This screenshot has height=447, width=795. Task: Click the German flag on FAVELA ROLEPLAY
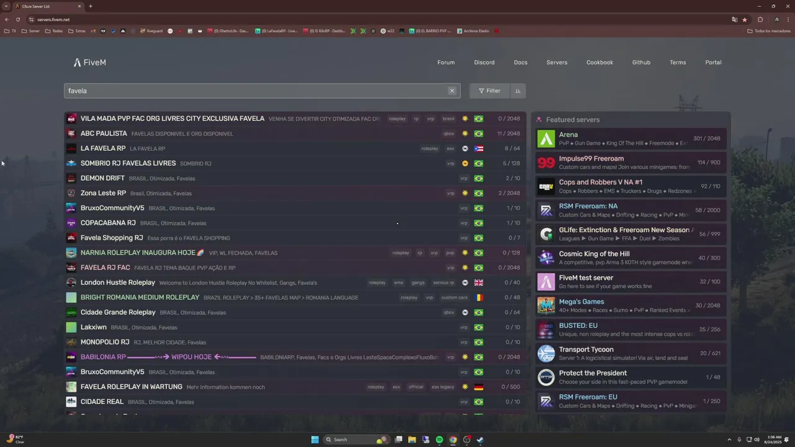pyautogui.click(x=478, y=387)
